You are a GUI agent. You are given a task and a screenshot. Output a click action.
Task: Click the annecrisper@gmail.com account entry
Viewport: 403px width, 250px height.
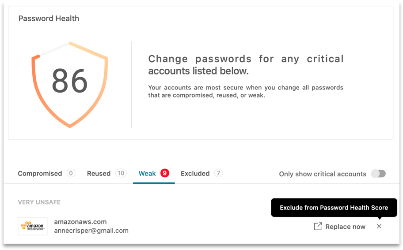coord(91,231)
